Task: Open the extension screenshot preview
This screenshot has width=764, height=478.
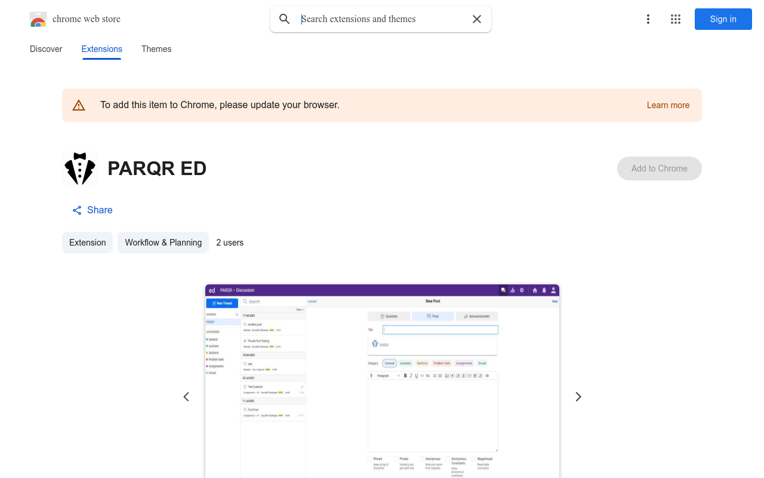Action: [x=382, y=382]
